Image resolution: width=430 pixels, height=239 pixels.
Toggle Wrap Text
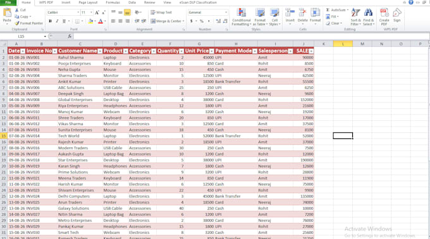coord(161,13)
